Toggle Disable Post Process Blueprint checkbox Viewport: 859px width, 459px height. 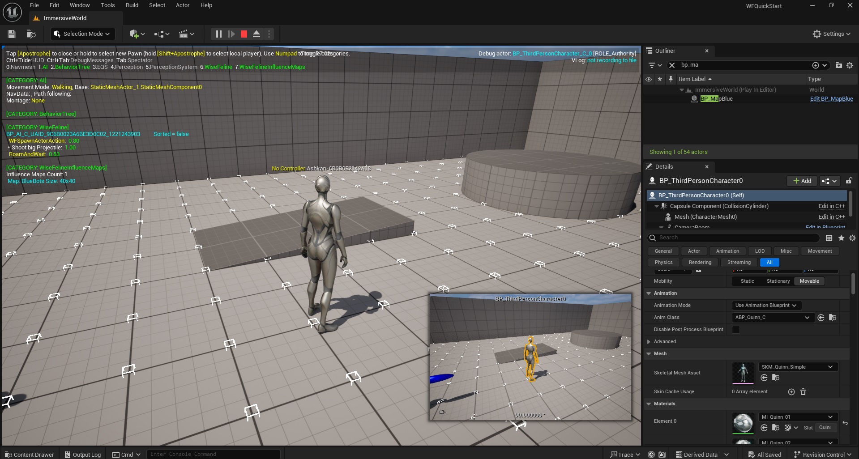pyautogui.click(x=736, y=330)
